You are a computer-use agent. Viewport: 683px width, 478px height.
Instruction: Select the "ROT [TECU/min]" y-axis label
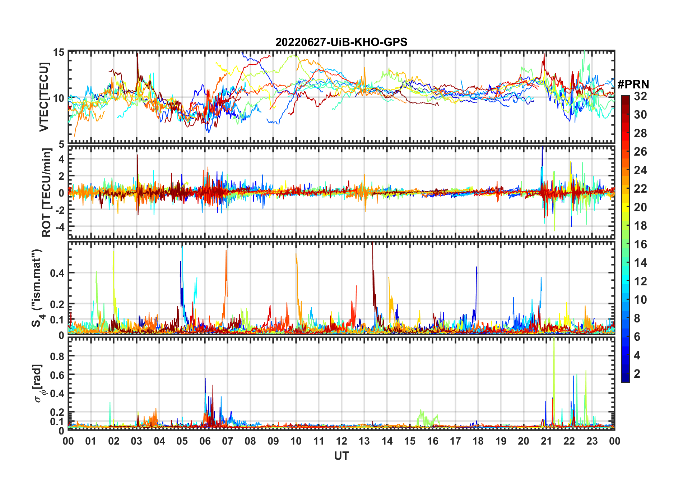coord(46,193)
